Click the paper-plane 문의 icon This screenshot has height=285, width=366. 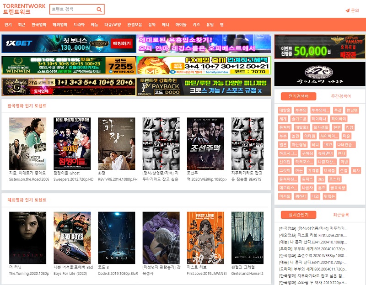click(348, 11)
